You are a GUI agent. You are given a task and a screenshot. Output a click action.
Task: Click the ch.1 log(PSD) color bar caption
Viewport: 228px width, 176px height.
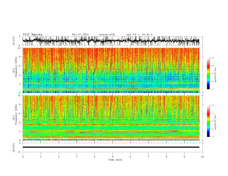[x=216, y=75]
